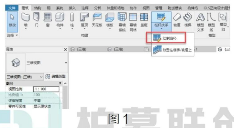The height and width of the screenshot is (128, 234).
Task: Select the Modify (修改) arrow tool
Action: (x=12, y=22)
